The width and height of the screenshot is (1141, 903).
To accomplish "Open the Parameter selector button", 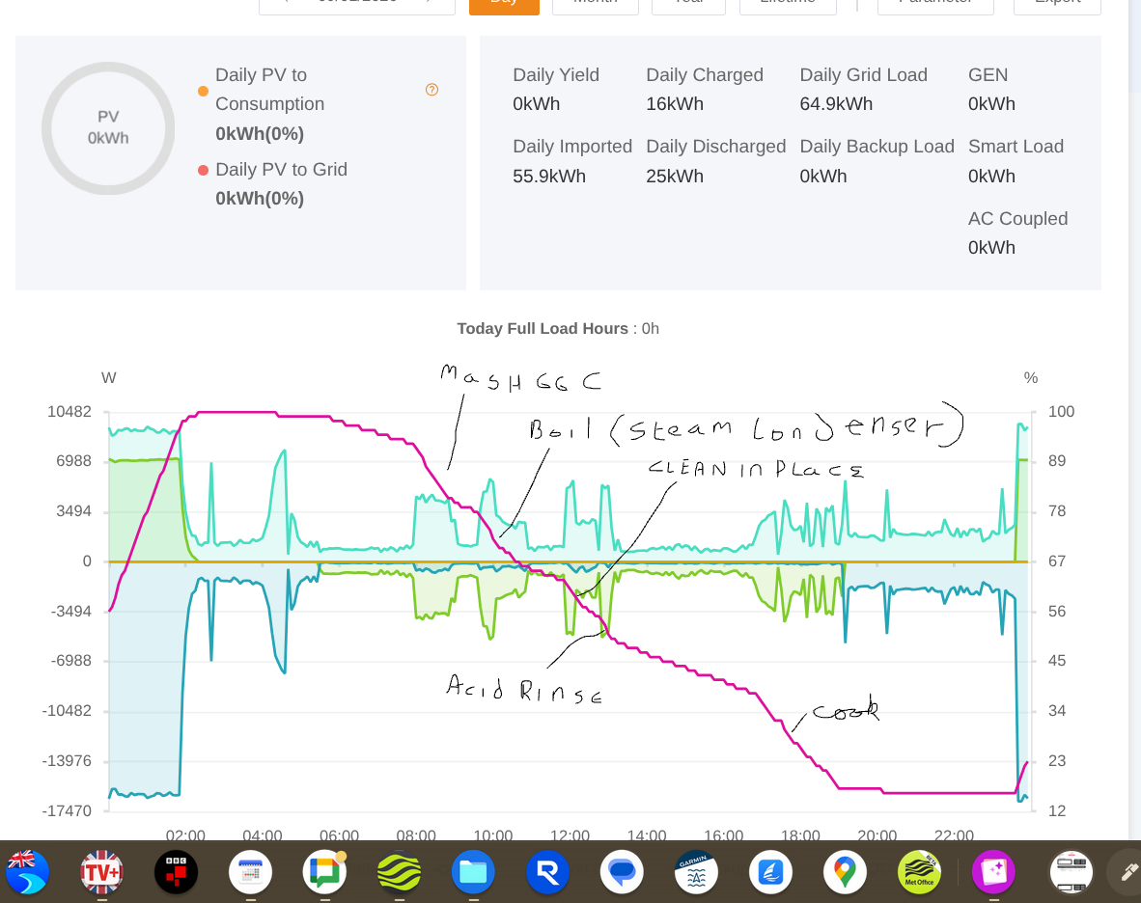I will [x=935, y=3].
